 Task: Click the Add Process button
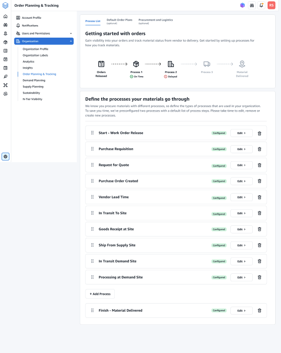tap(100, 294)
